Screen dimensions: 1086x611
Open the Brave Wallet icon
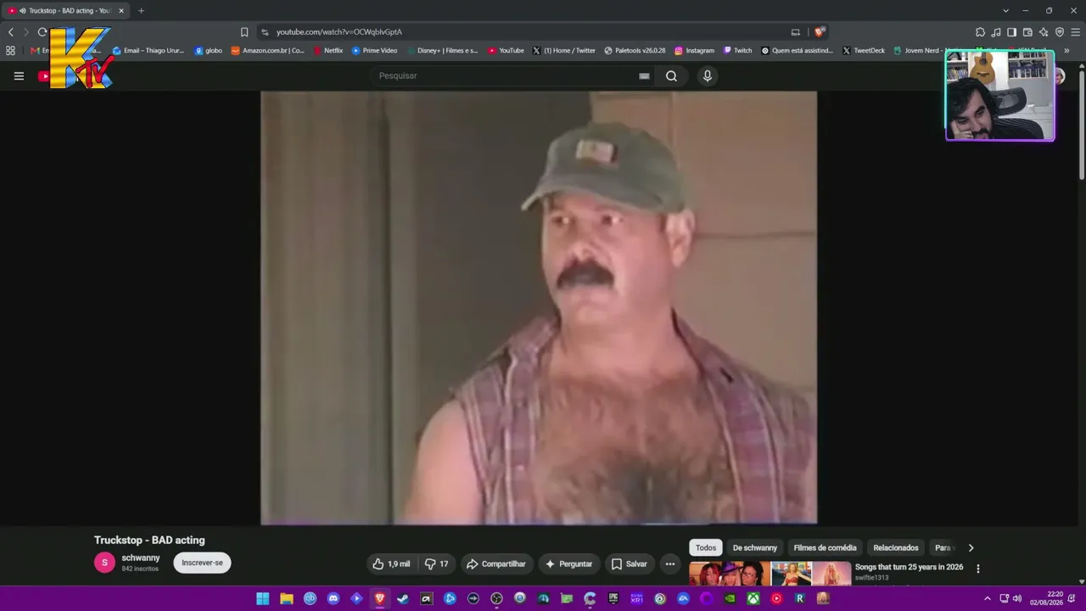pos(1027,32)
